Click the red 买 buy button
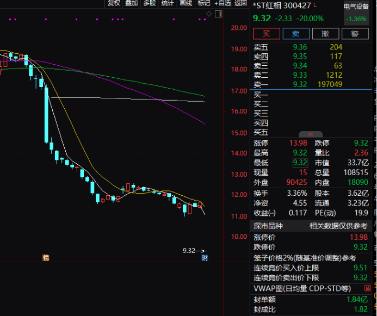 coord(267,34)
